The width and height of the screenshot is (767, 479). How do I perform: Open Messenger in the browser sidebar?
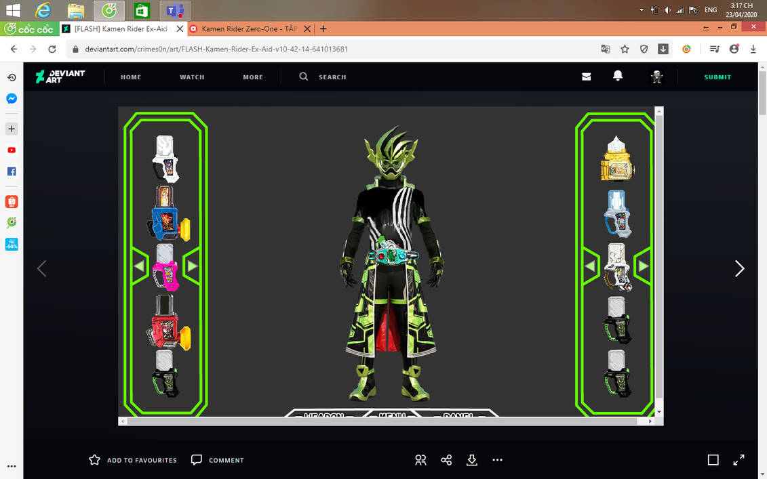click(x=12, y=99)
